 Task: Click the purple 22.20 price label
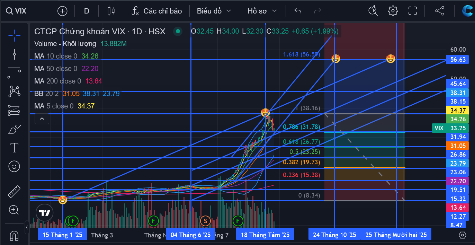pos(458,181)
